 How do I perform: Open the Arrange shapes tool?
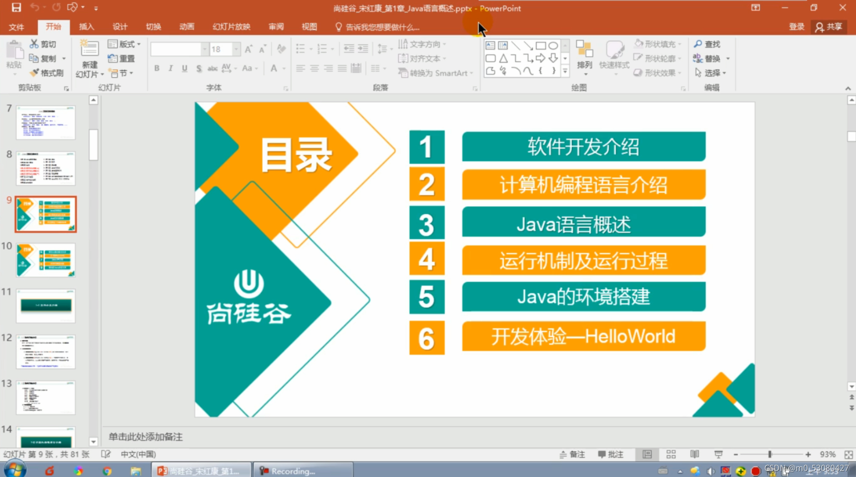click(584, 55)
